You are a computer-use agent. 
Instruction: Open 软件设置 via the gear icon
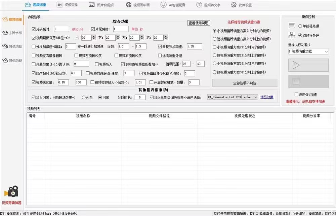234,5
